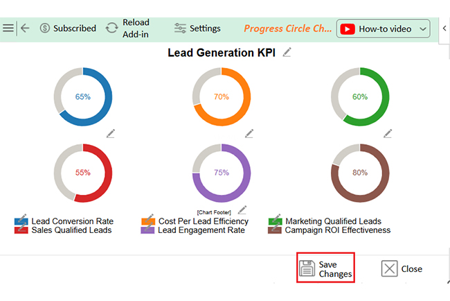Click the back arrow icon
450x301 pixels.
[25, 28]
